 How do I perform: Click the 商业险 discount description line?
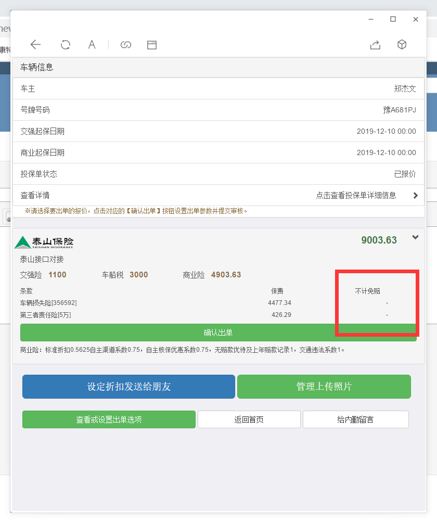click(183, 350)
